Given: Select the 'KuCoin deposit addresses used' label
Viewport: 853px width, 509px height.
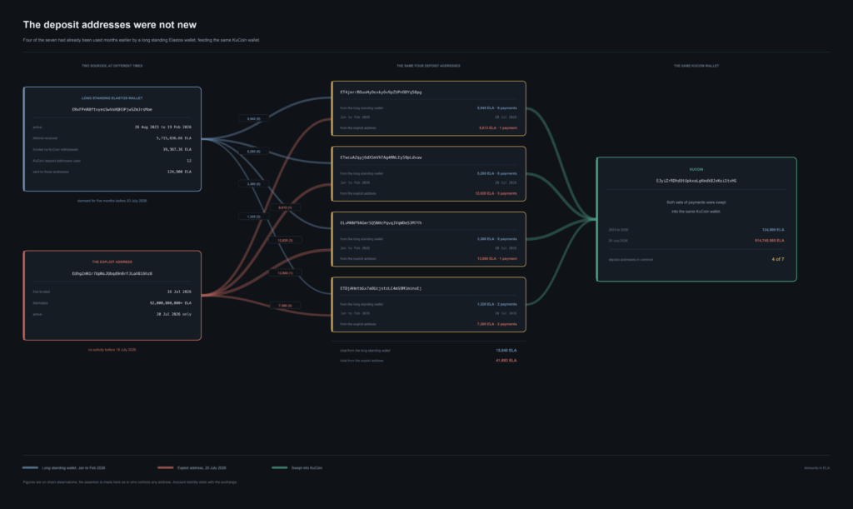Looking at the screenshot, I should [57, 161].
